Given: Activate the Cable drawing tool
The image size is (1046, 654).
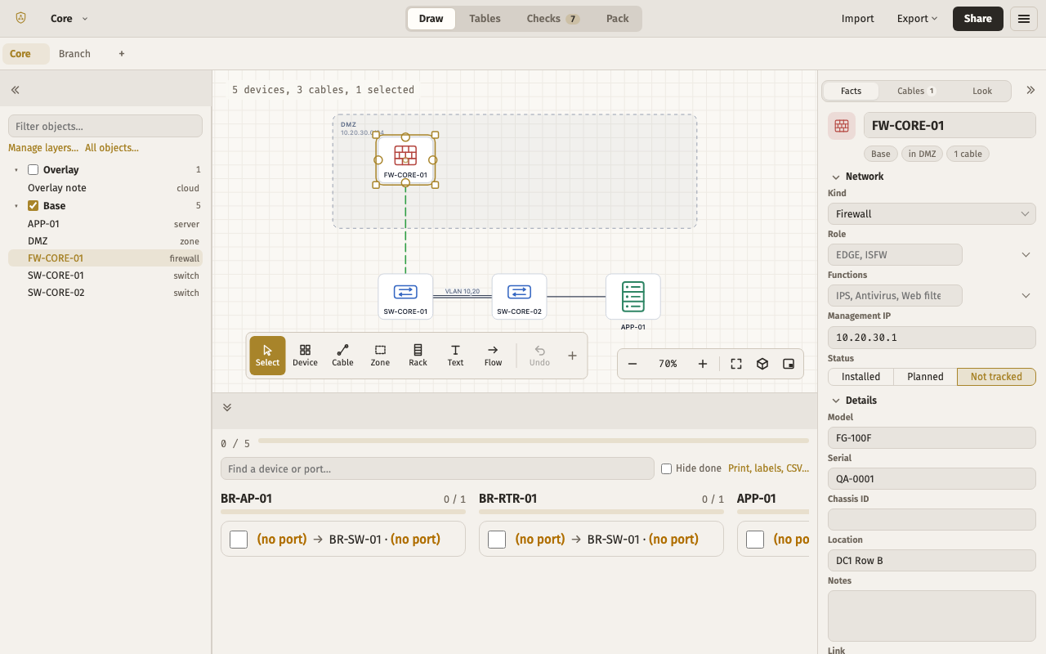Looking at the screenshot, I should [x=342, y=356].
